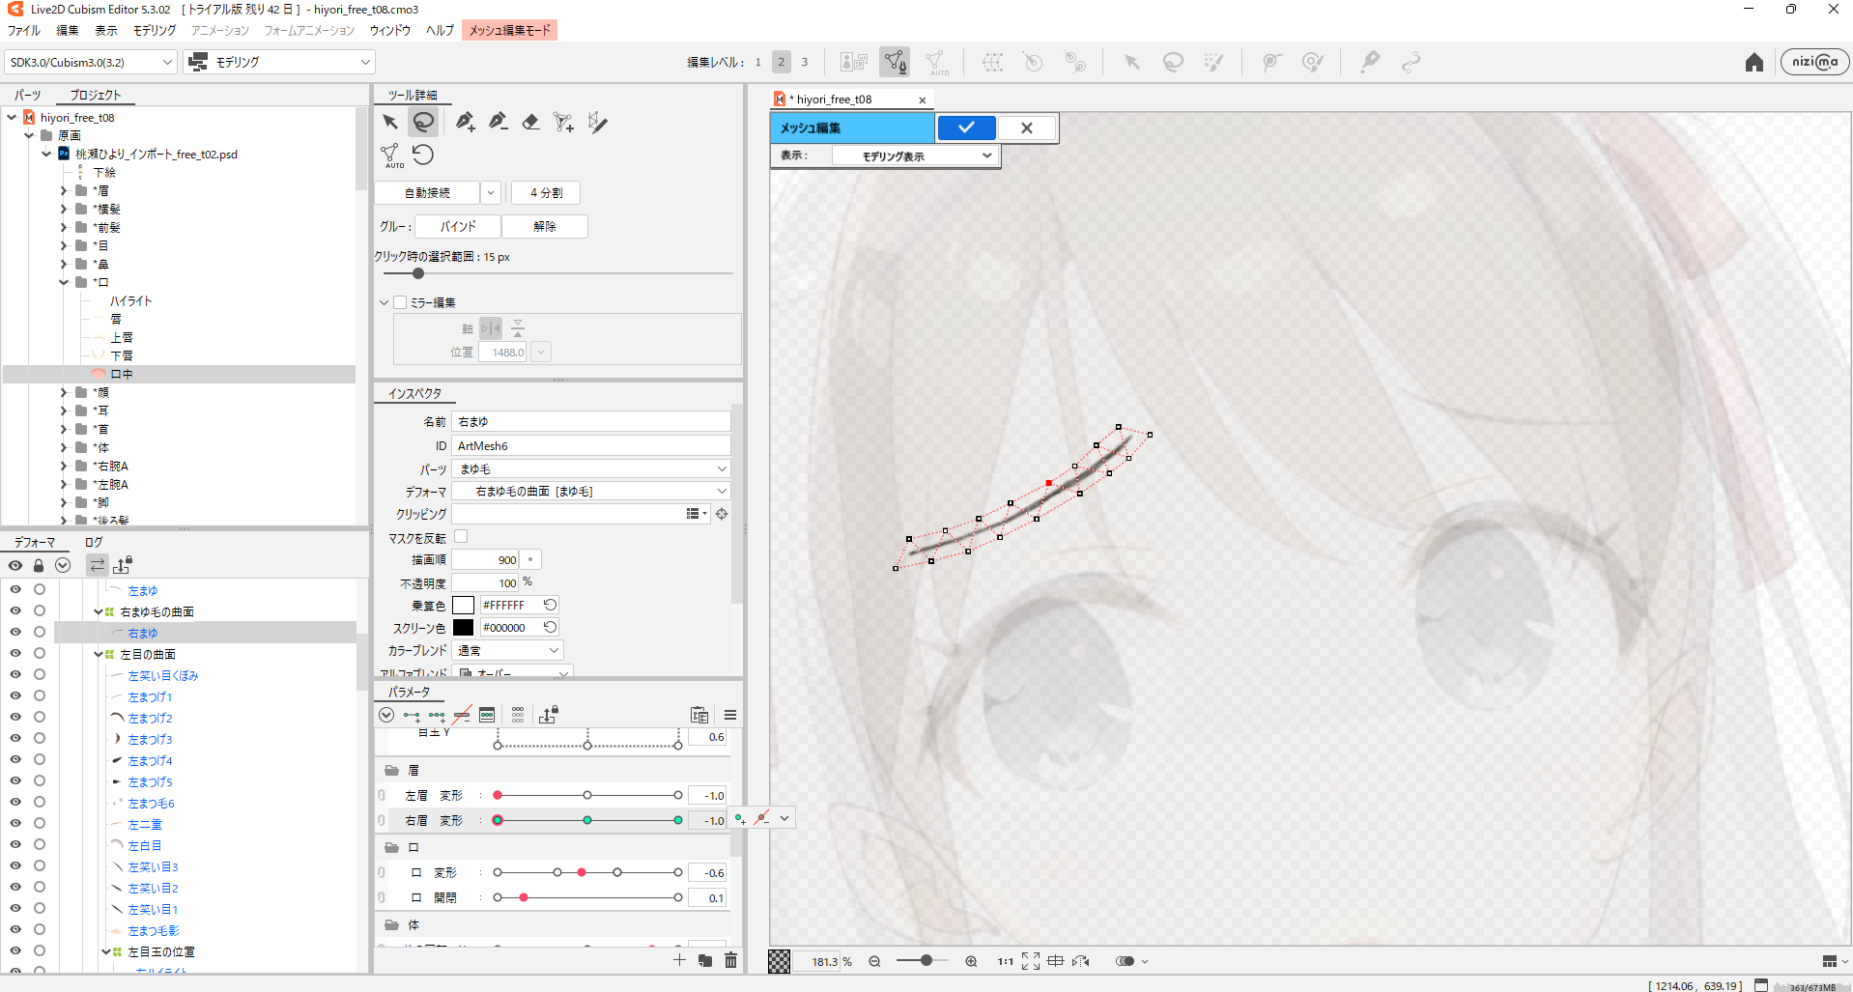Click the selection range slider handle

click(418, 273)
